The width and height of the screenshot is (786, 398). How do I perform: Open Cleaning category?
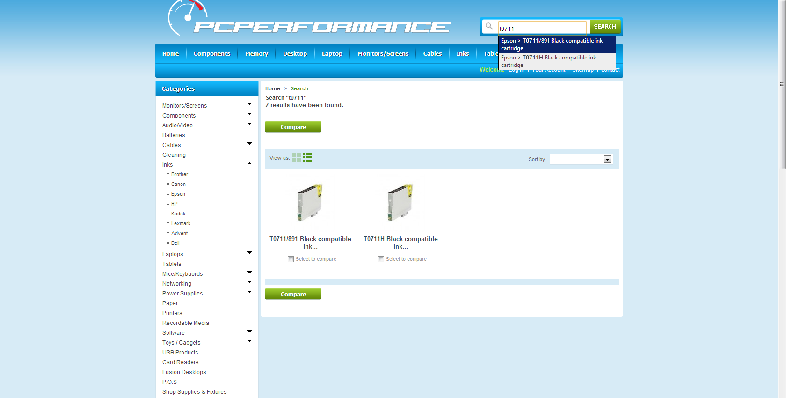coord(174,155)
